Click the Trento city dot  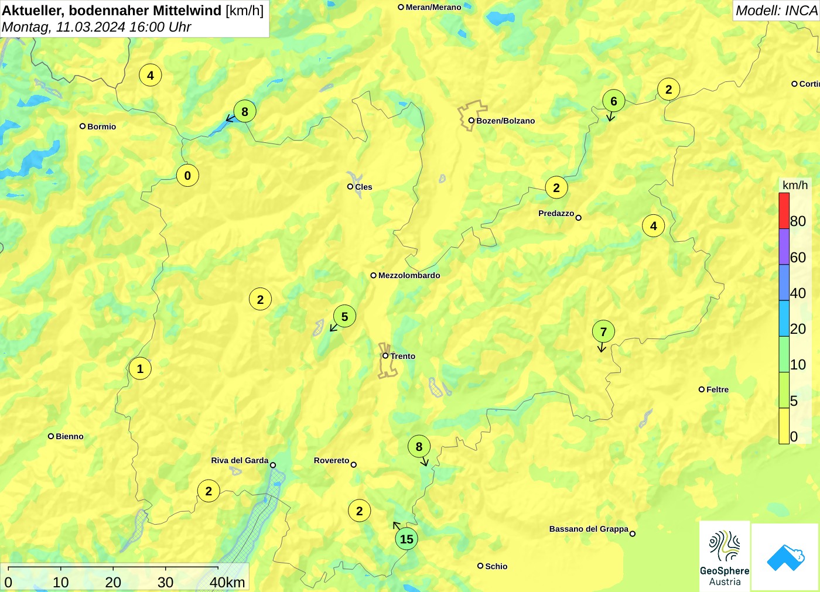tap(385, 355)
